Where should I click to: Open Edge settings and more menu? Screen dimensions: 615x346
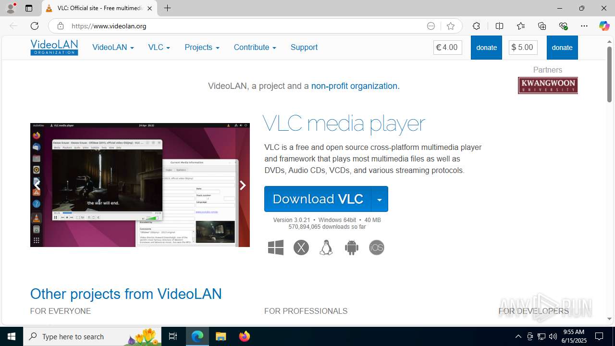[x=584, y=26]
